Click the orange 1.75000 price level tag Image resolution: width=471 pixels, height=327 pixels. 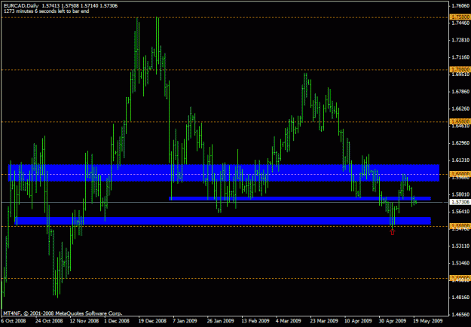point(460,17)
